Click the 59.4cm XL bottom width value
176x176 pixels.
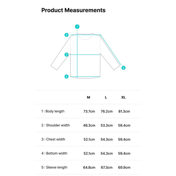[x=124, y=154]
